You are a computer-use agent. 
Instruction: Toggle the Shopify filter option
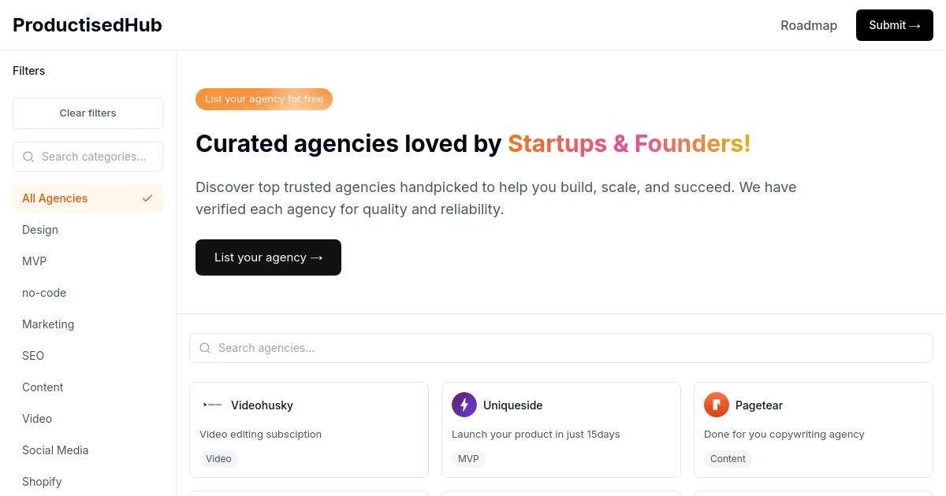(x=42, y=482)
